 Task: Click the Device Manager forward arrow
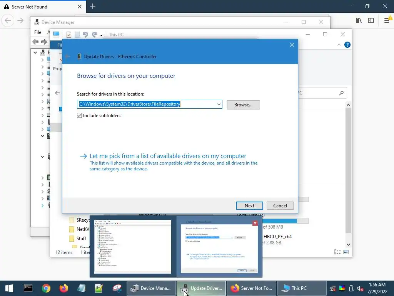click(x=44, y=42)
